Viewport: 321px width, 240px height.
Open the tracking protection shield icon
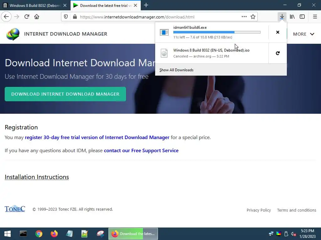pyautogui.click(x=66, y=17)
